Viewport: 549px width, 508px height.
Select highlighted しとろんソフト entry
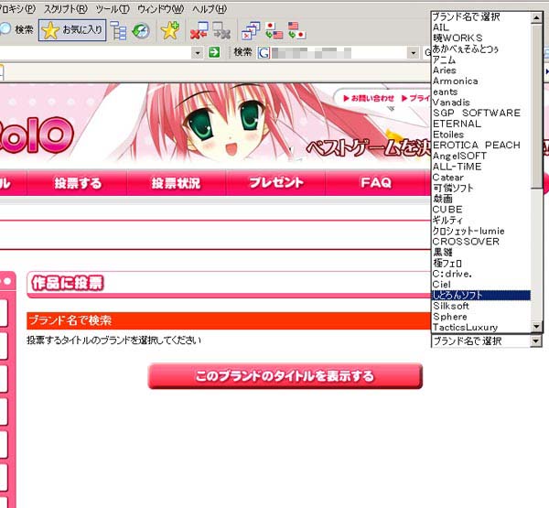481,296
